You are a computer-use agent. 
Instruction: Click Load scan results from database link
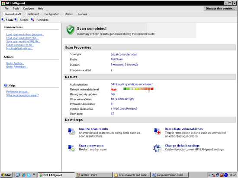pos(25,34)
